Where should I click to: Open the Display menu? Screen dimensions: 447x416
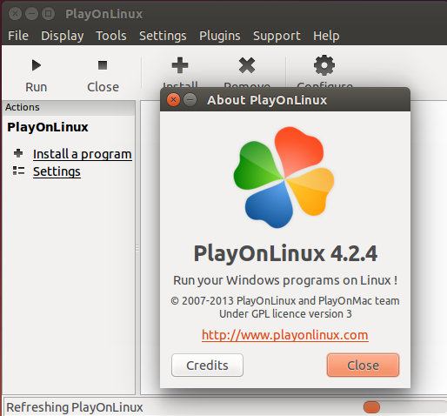pos(63,36)
